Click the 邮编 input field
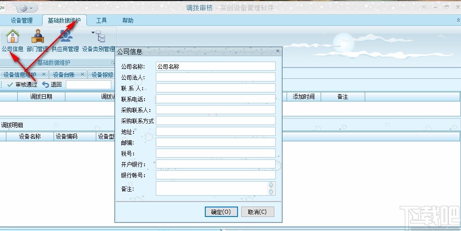Viewport: 461px width, 231px height. tap(215, 142)
